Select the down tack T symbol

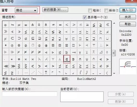(x=94, y=45)
